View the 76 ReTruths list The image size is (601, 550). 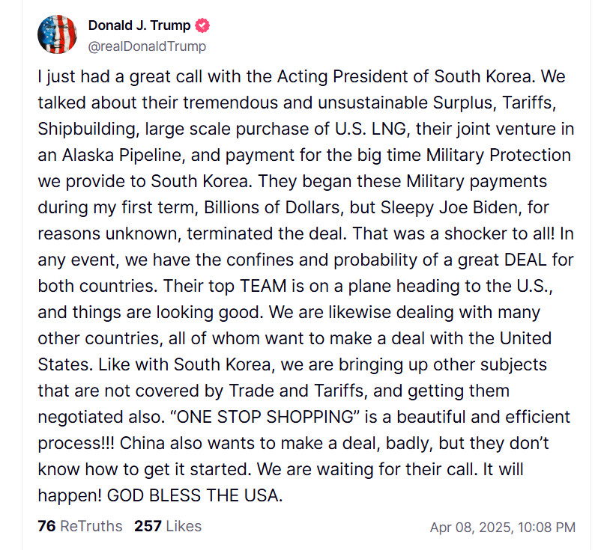pyautogui.click(x=80, y=526)
